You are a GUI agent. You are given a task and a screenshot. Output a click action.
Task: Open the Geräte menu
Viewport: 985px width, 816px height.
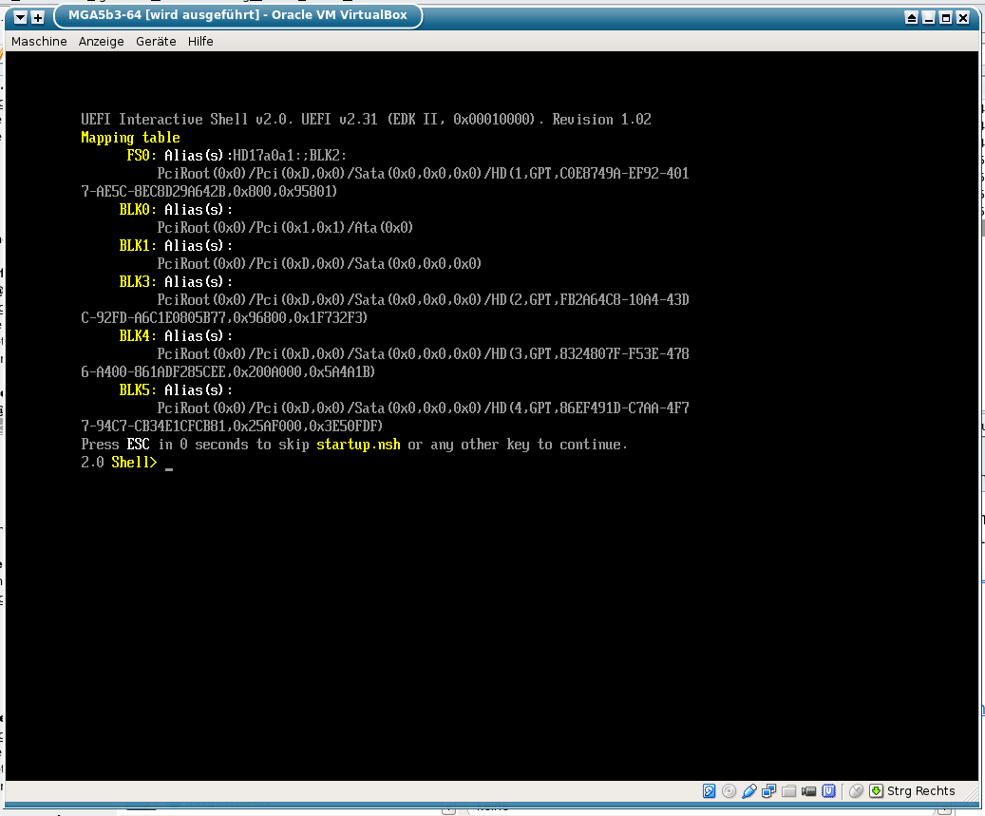coord(156,42)
